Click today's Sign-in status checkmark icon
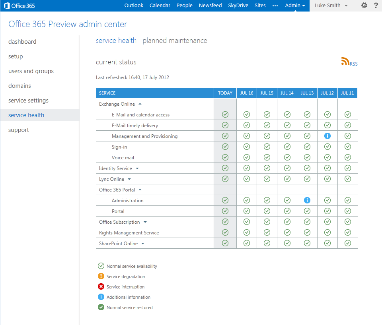Viewport: 382px width, 325px height. [225, 147]
